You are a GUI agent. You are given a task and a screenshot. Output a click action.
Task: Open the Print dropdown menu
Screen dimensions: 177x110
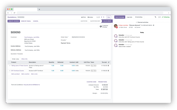(83, 17)
